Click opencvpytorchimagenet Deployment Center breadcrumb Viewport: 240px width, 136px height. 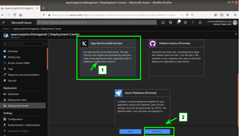(x=37, y=29)
